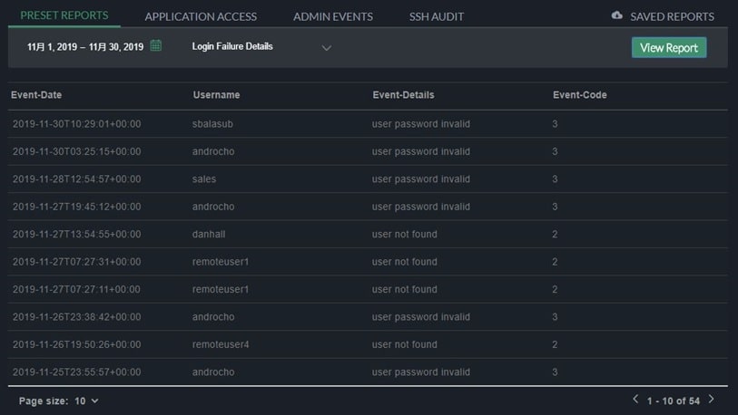
Task: Open the Page size dropdown
Action: point(86,401)
